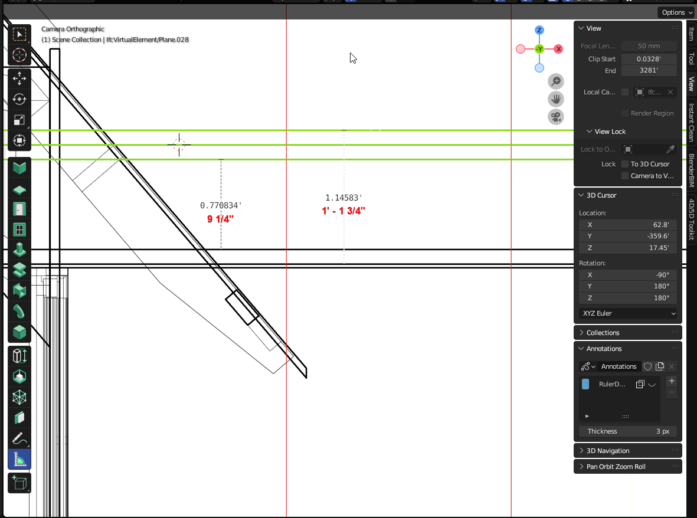Viewport: 697px width, 518px height.
Task: Select the Add Cube tool
Action: pyautogui.click(x=19, y=483)
